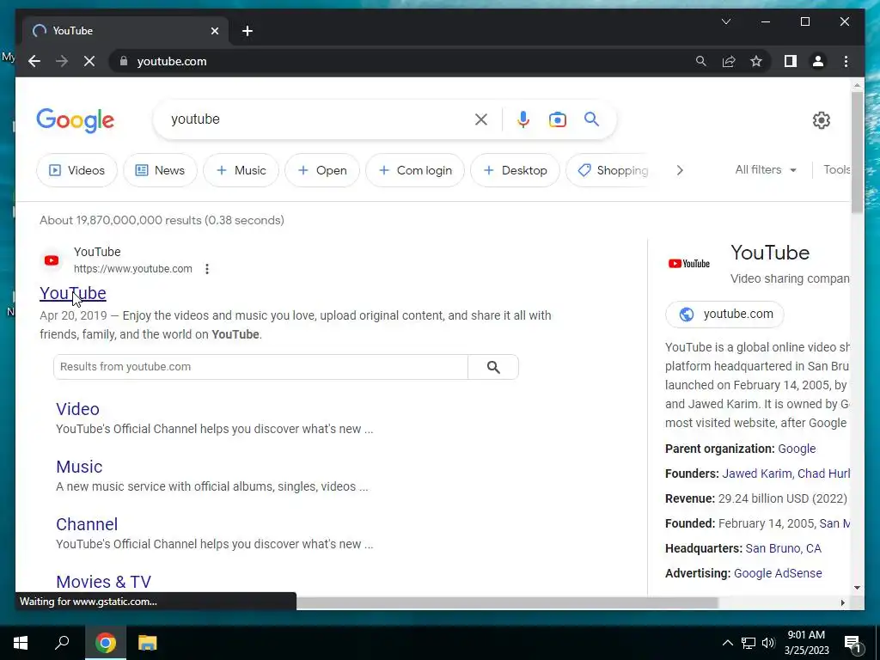This screenshot has width=880, height=660.
Task: Search by image with camera icon
Action: pyautogui.click(x=557, y=119)
